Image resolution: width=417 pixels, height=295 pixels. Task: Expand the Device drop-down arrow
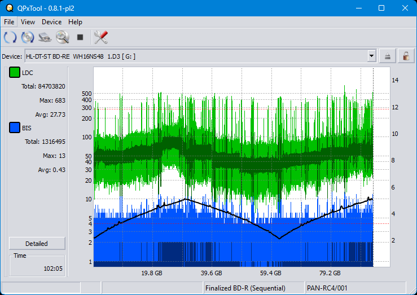pyautogui.click(x=371, y=56)
